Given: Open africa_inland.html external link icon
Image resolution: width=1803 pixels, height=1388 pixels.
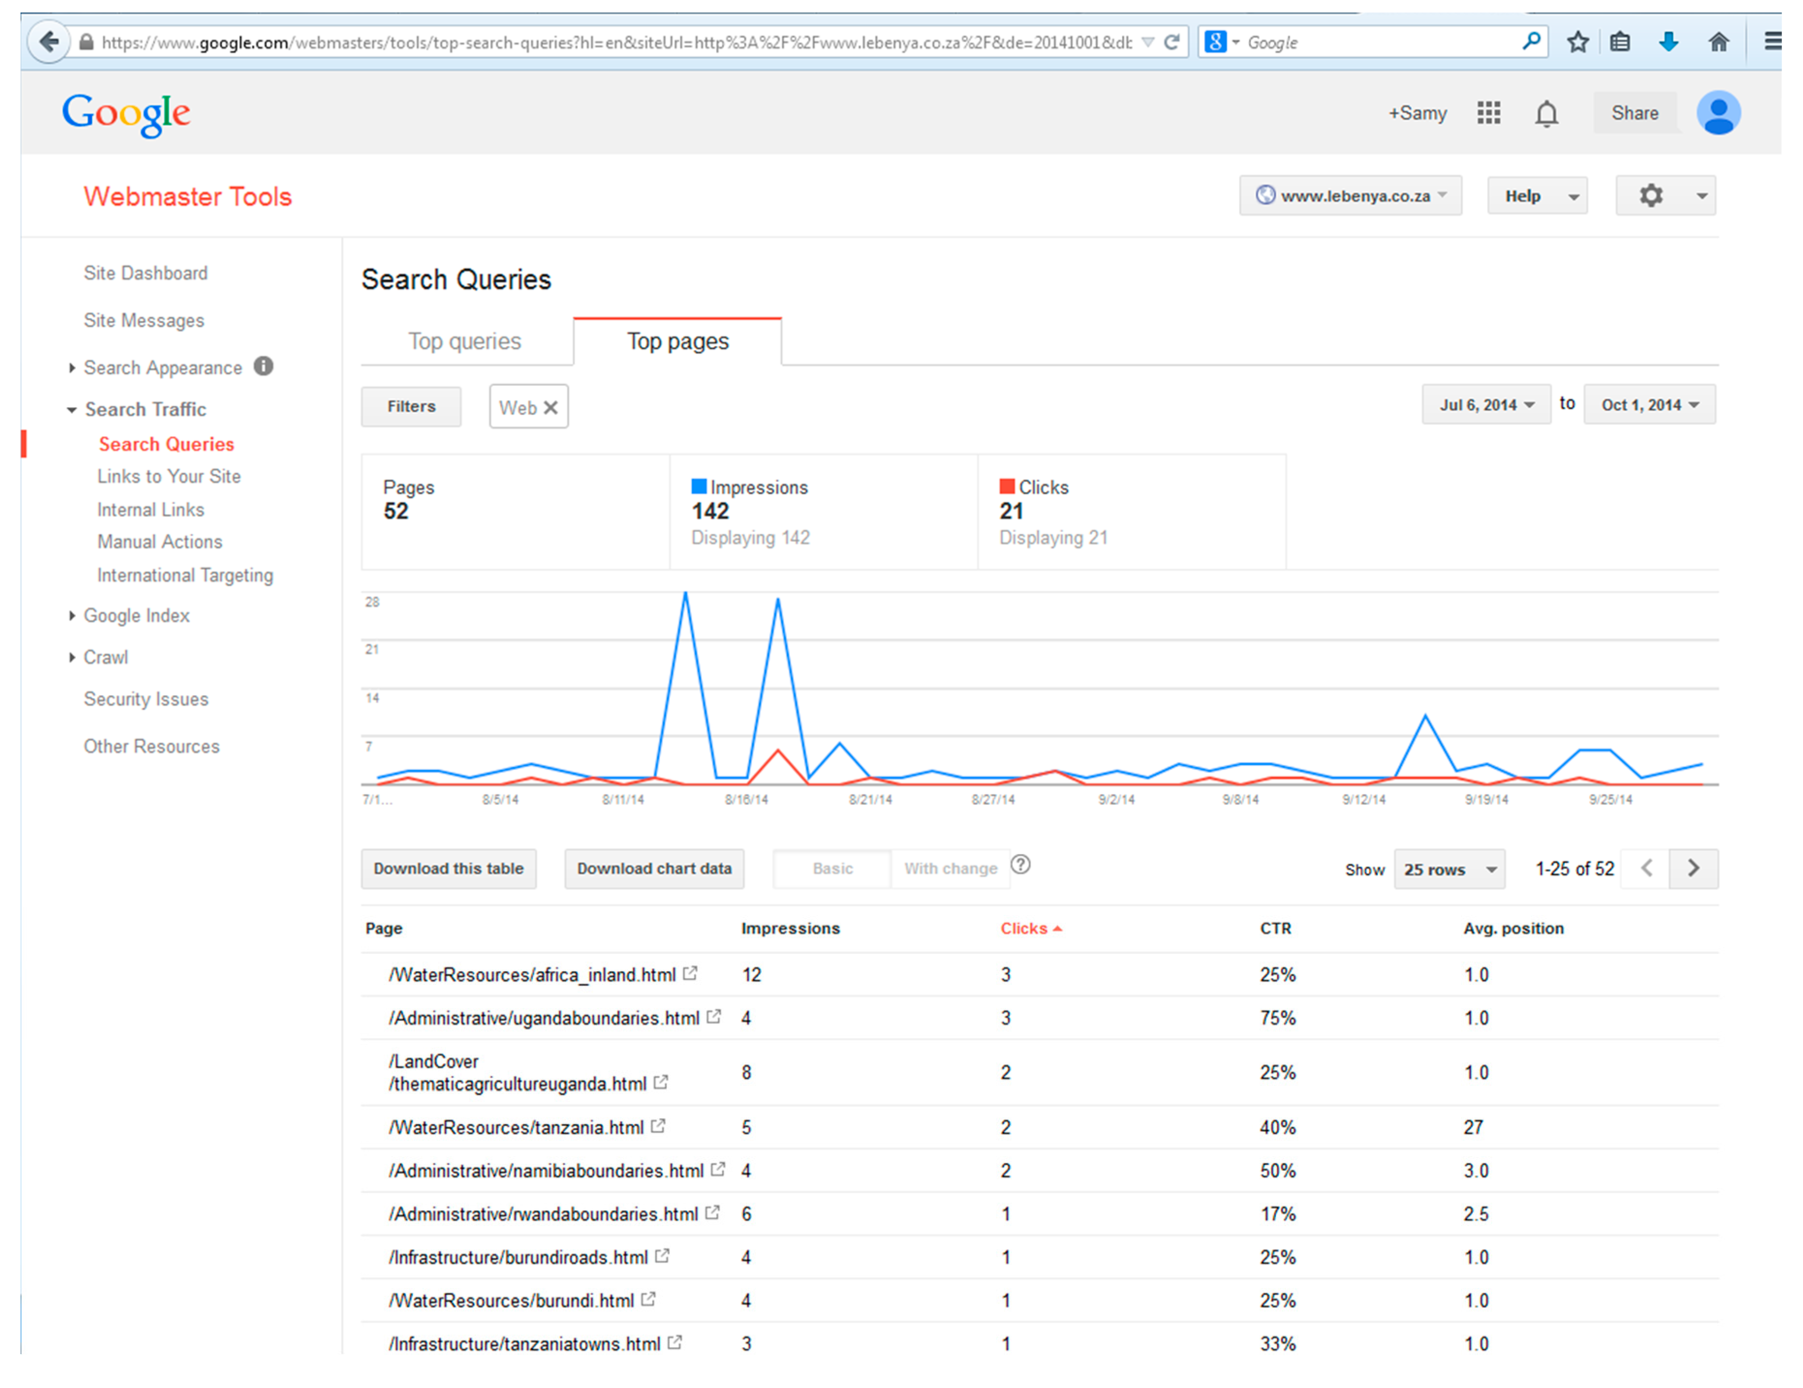Looking at the screenshot, I should pos(690,973).
